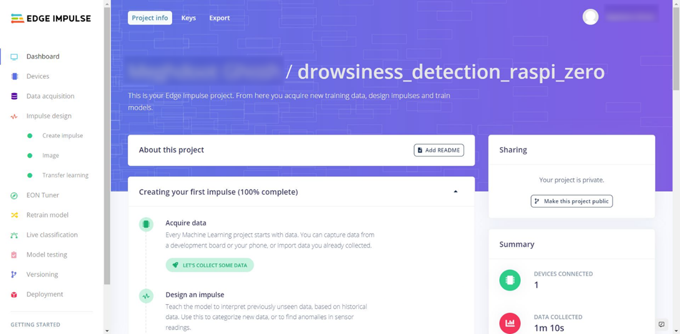
Task: Go to Model testing
Action: pyautogui.click(x=47, y=255)
